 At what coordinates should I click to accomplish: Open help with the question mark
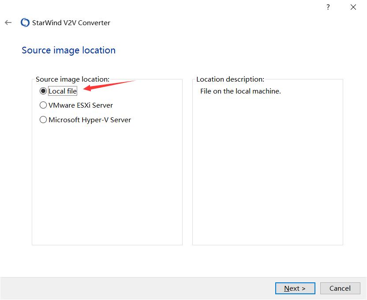tap(328, 7)
